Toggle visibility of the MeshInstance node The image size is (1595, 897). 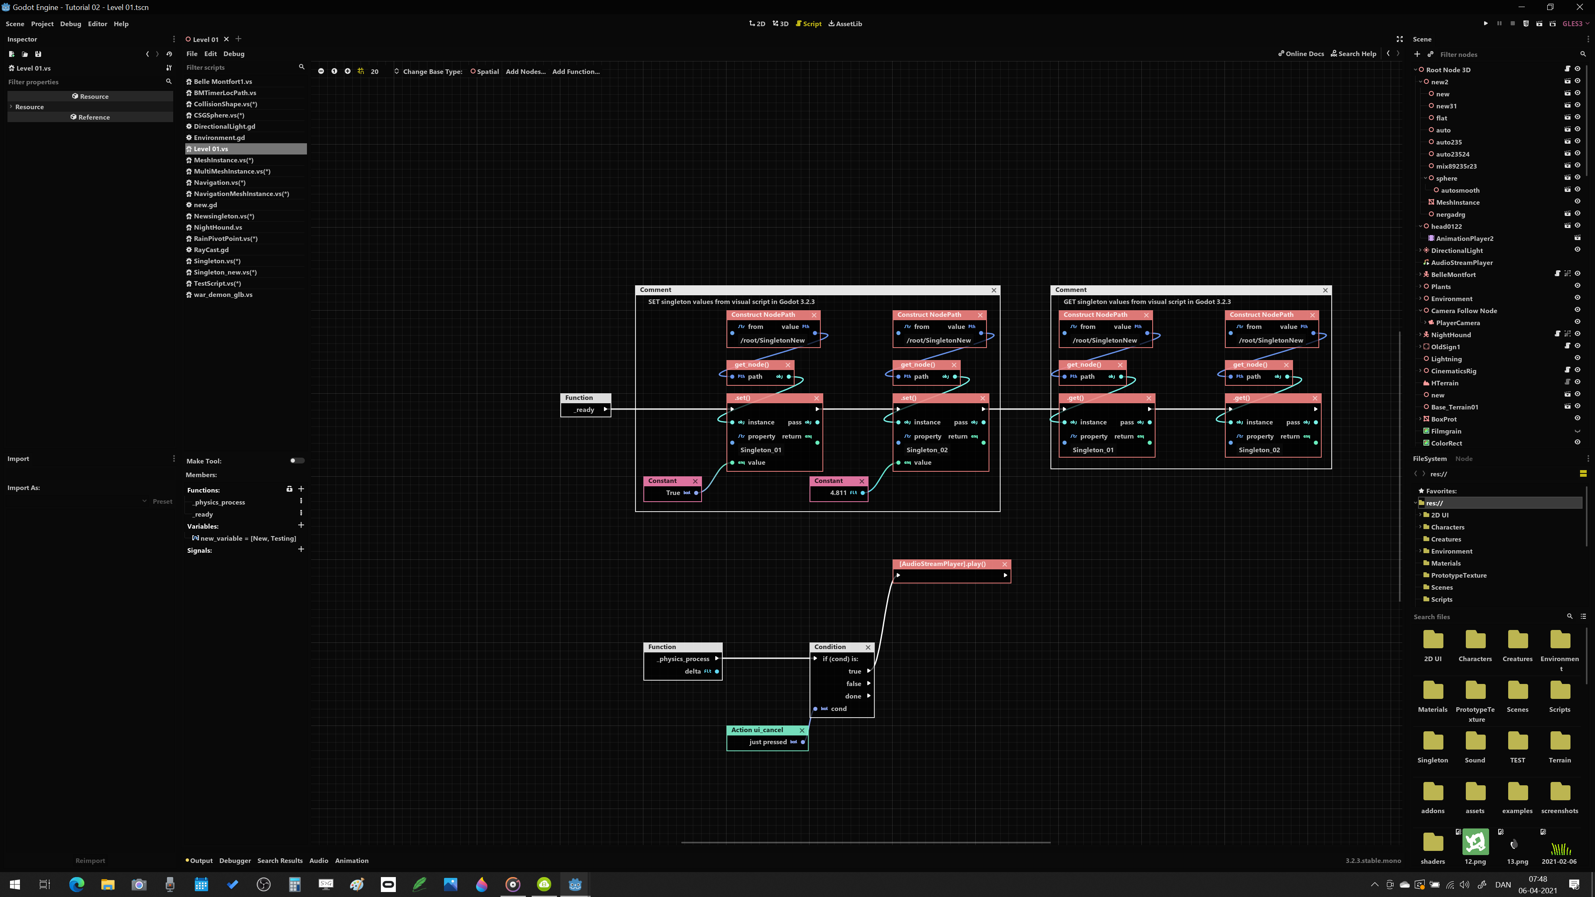1578,202
